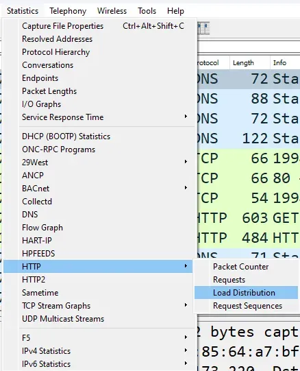Open the Help menu
The height and width of the screenshot is (371, 300).
pos(175,11)
